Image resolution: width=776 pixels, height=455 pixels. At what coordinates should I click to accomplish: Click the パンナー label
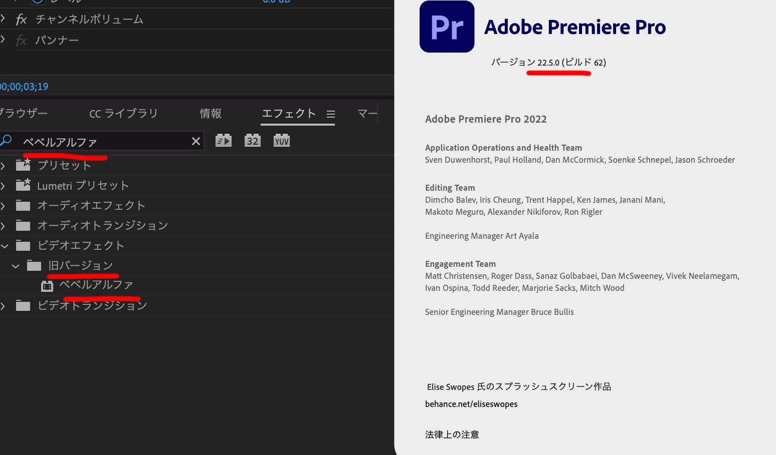click(57, 40)
